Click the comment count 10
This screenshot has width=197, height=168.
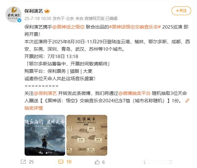pos(69,162)
